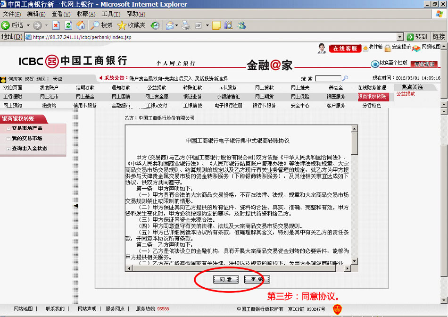Image resolution: width=448 pixels, height=317 pixels.
Task: Click the Stop page loading icon
Action: [56, 25]
